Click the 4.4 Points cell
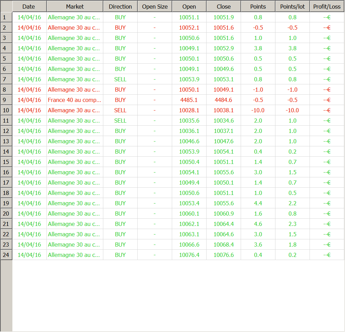Image resolution: width=345 pixels, height=332 pixels. 258,203
